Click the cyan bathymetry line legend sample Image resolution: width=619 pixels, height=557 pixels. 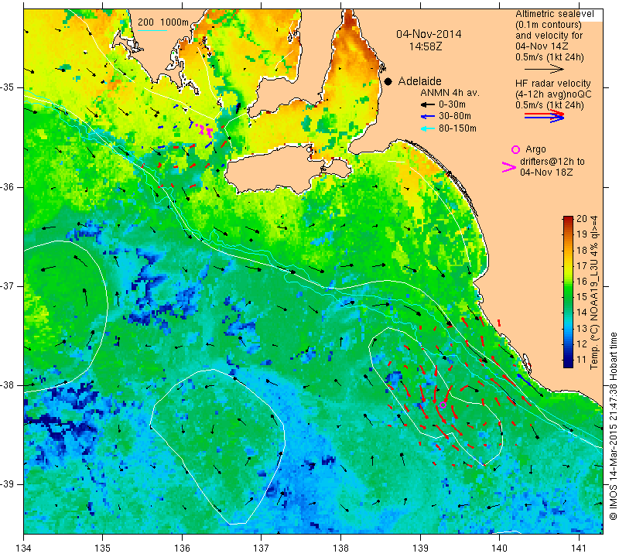[152, 30]
